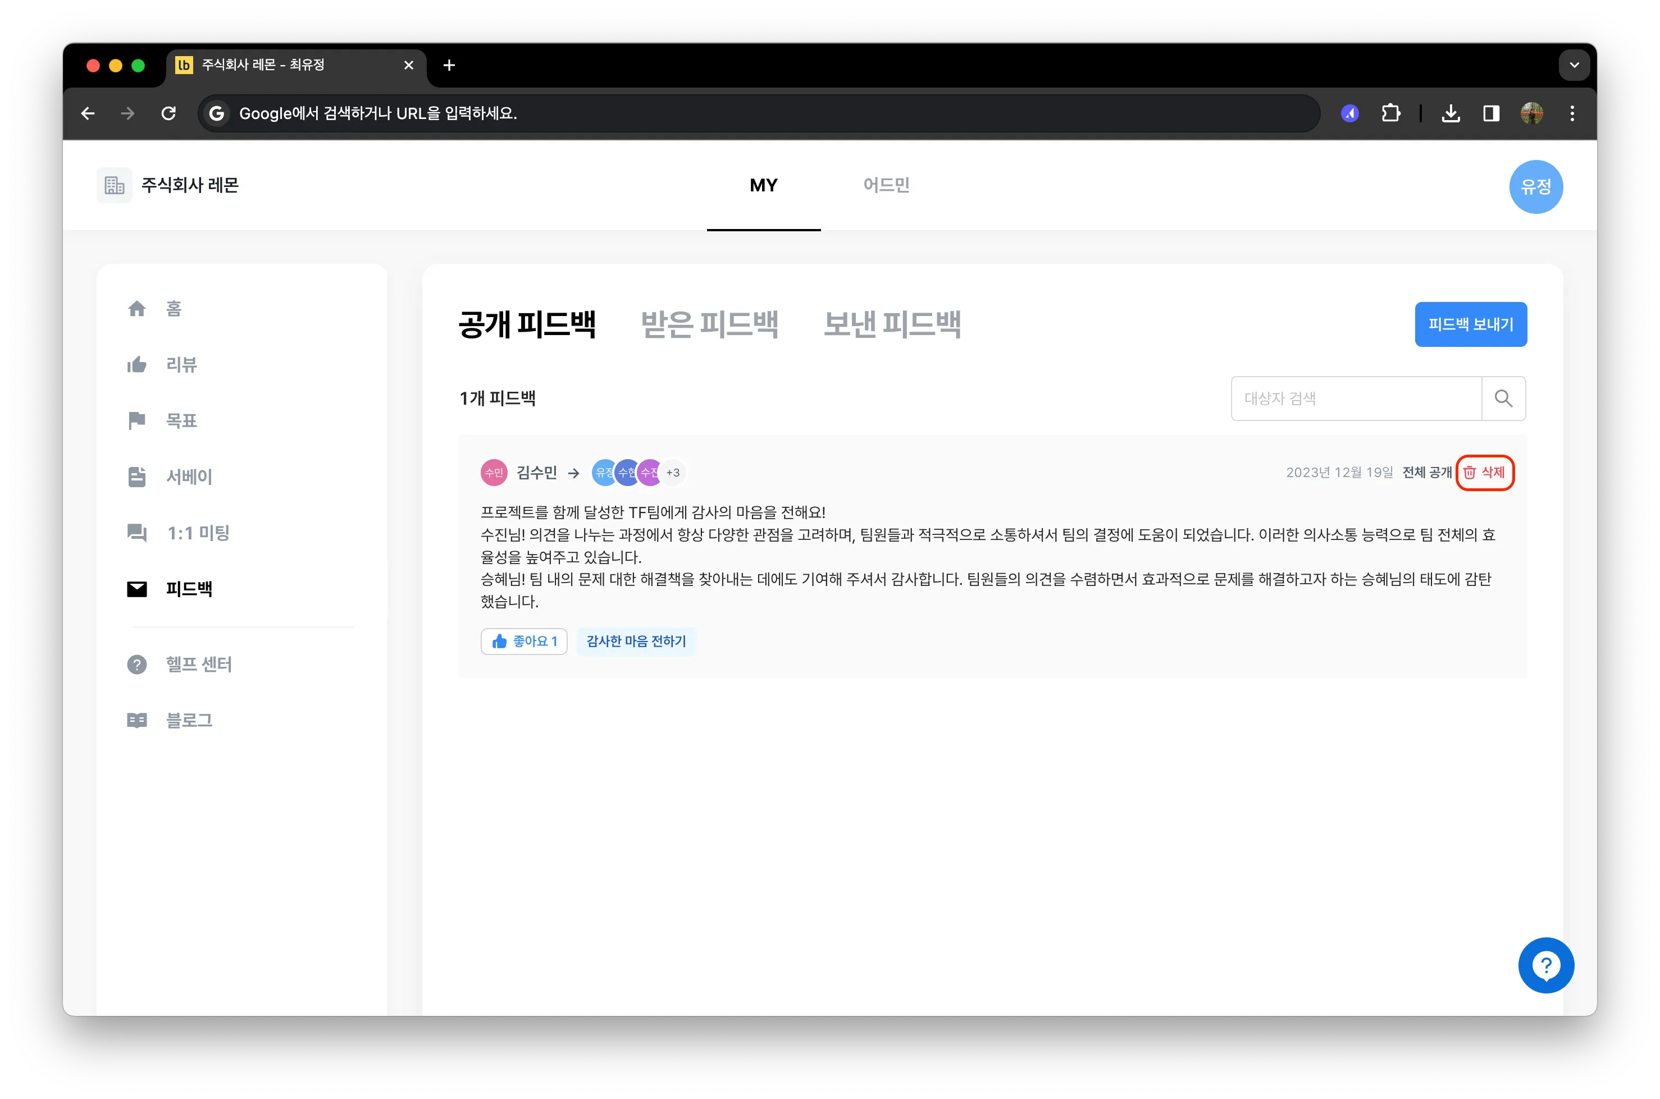The height and width of the screenshot is (1099, 1660).
Task: Click the 2023년 12월 19일 date
Action: pos(1339,473)
